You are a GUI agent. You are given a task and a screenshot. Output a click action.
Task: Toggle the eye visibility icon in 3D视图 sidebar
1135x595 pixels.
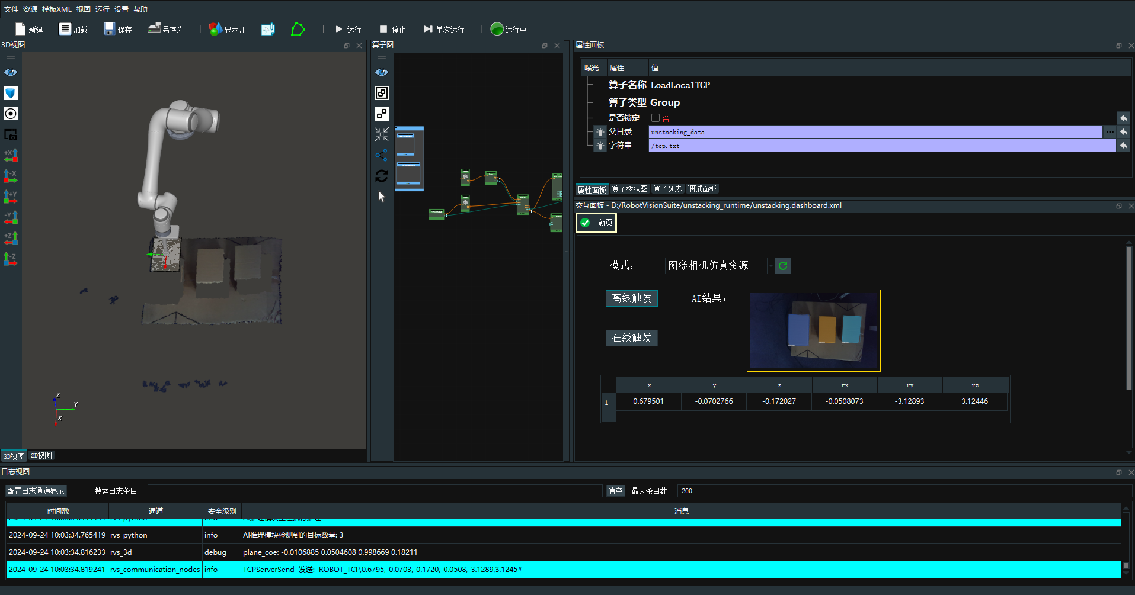[x=11, y=72]
